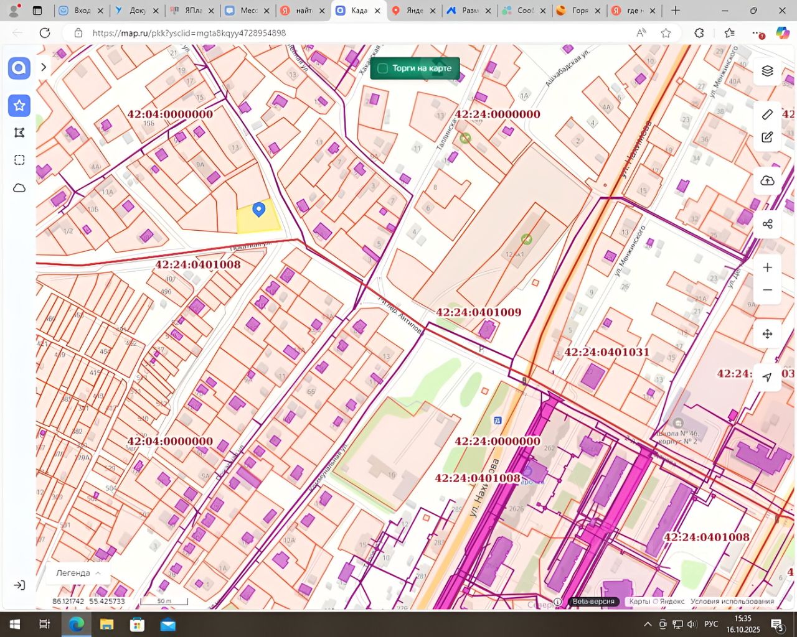The image size is (797, 637).
Task: Open the map layers panel
Action: 767,71
